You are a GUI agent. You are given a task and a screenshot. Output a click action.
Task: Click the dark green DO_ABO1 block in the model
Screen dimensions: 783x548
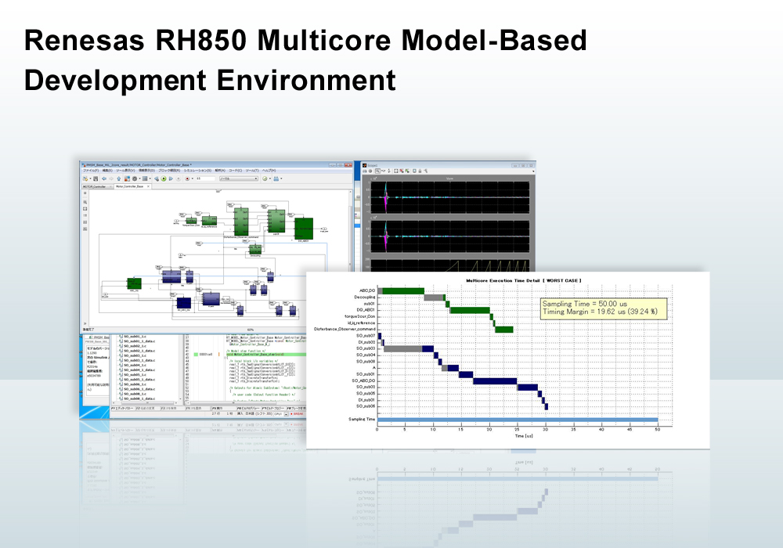click(x=303, y=229)
